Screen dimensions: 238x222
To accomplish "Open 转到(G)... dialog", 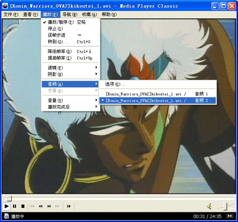I will 71,42.
